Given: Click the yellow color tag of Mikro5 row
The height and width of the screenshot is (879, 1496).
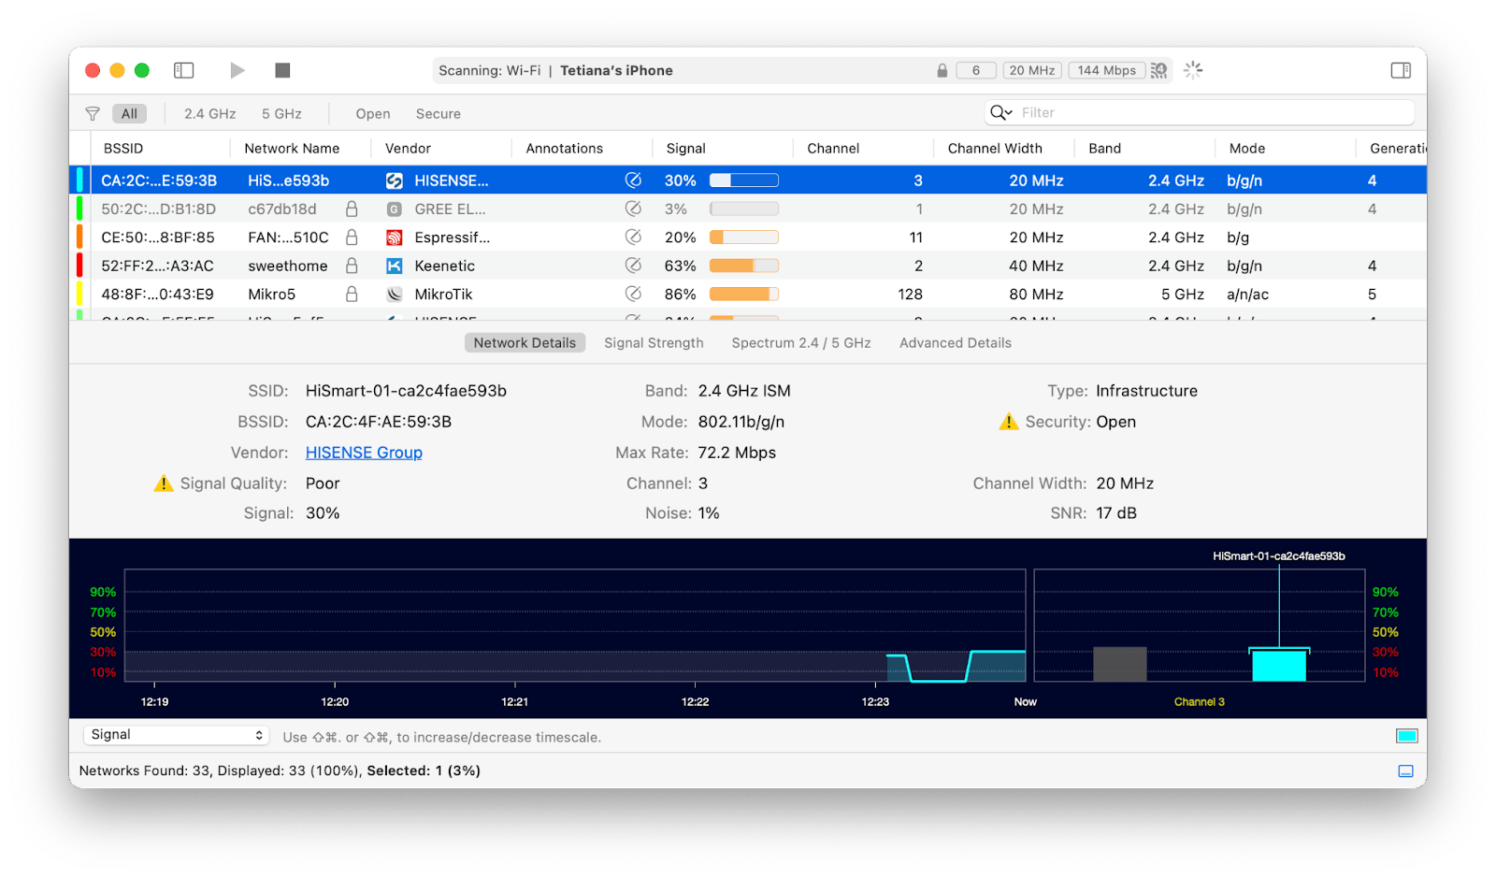Looking at the screenshot, I should (79, 294).
